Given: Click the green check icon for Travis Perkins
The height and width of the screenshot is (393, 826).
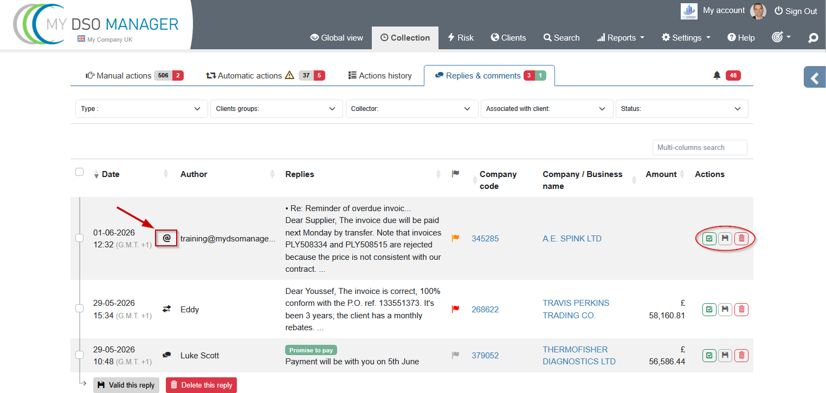Looking at the screenshot, I should coord(709,309).
